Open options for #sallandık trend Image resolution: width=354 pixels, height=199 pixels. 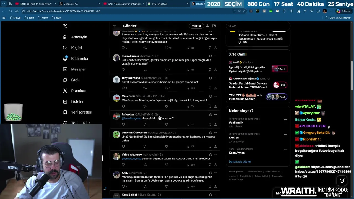pyautogui.click(x=285, y=120)
